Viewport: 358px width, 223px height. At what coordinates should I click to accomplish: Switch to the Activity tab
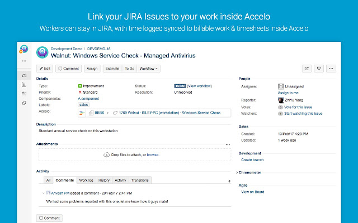120,180
